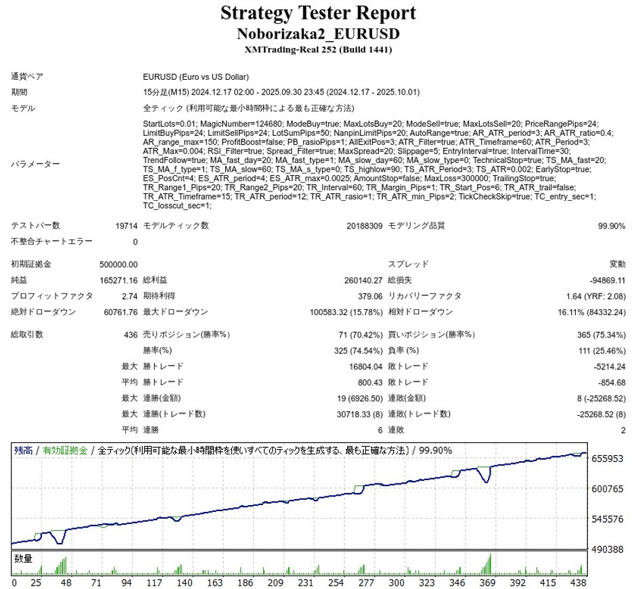The height and width of the screenshot is (589, 636).
Task: Click the 655953 y-axis label
Action: [607, 458]
